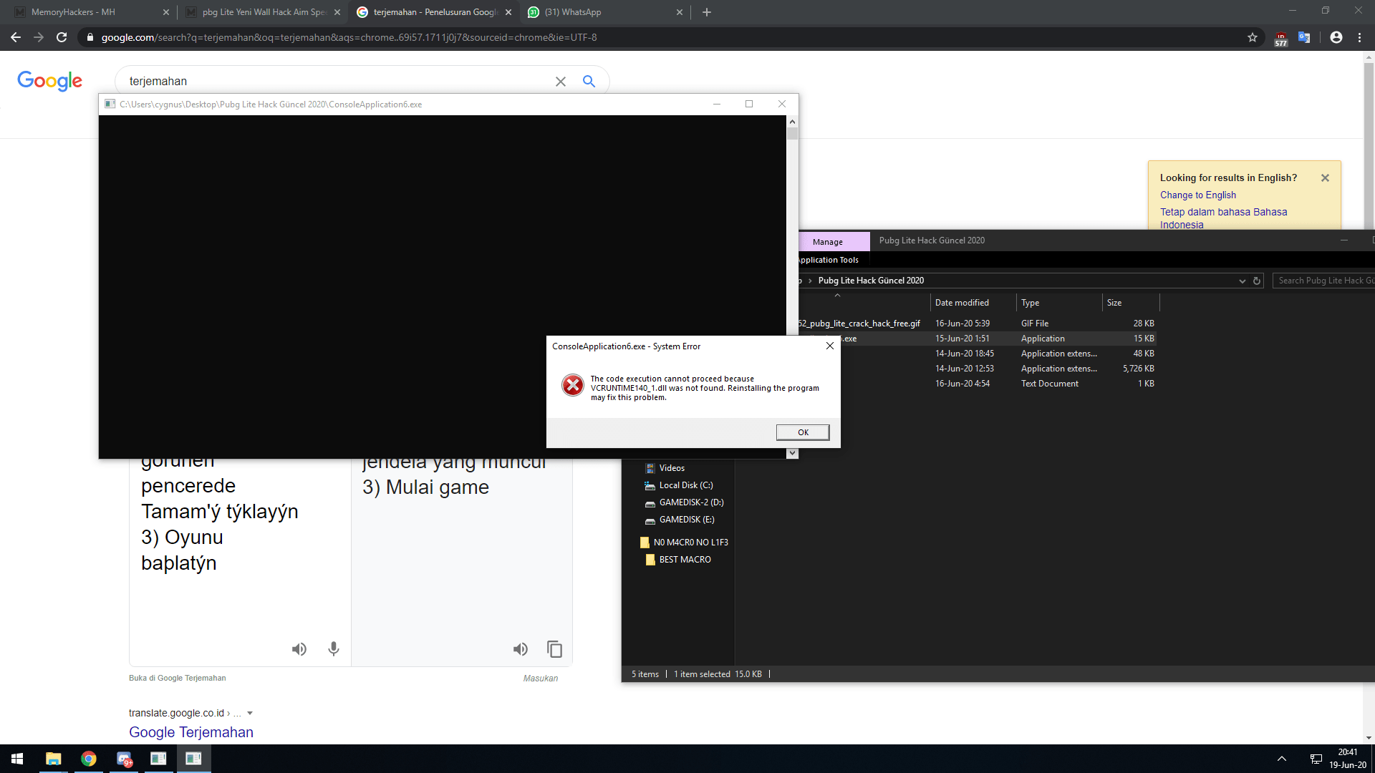Image resolution: width=1375 pixels, height=773 pixels.
Task: Copy translation with the copy icon
Action: [555, 649]
